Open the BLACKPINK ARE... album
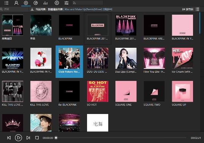This screenshot has width=204, height=143. coord(154,25)
